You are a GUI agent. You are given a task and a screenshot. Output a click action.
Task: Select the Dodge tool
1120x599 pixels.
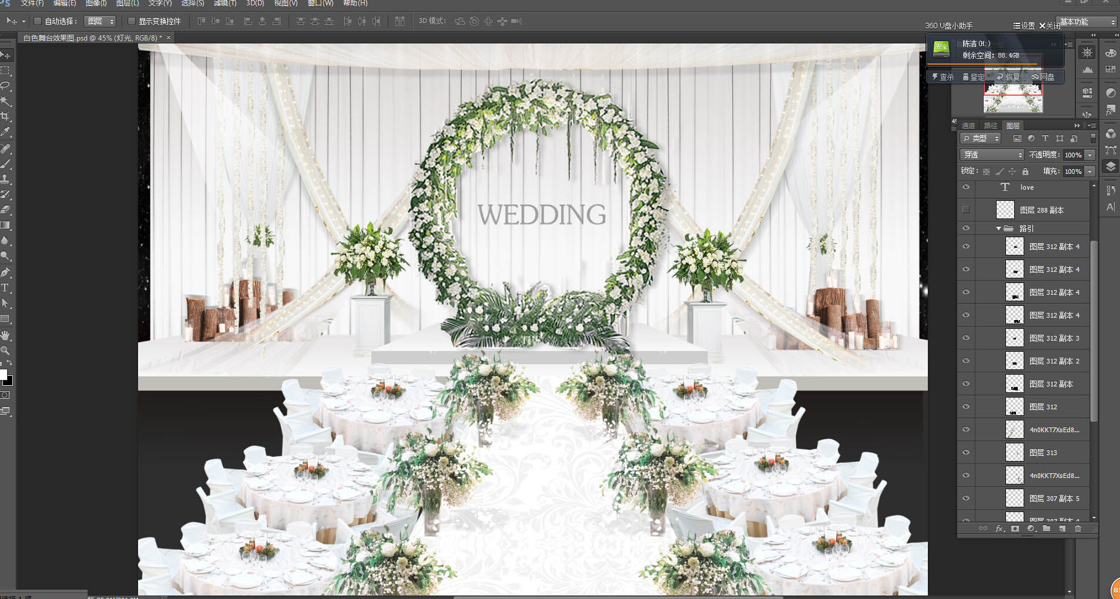5,255
